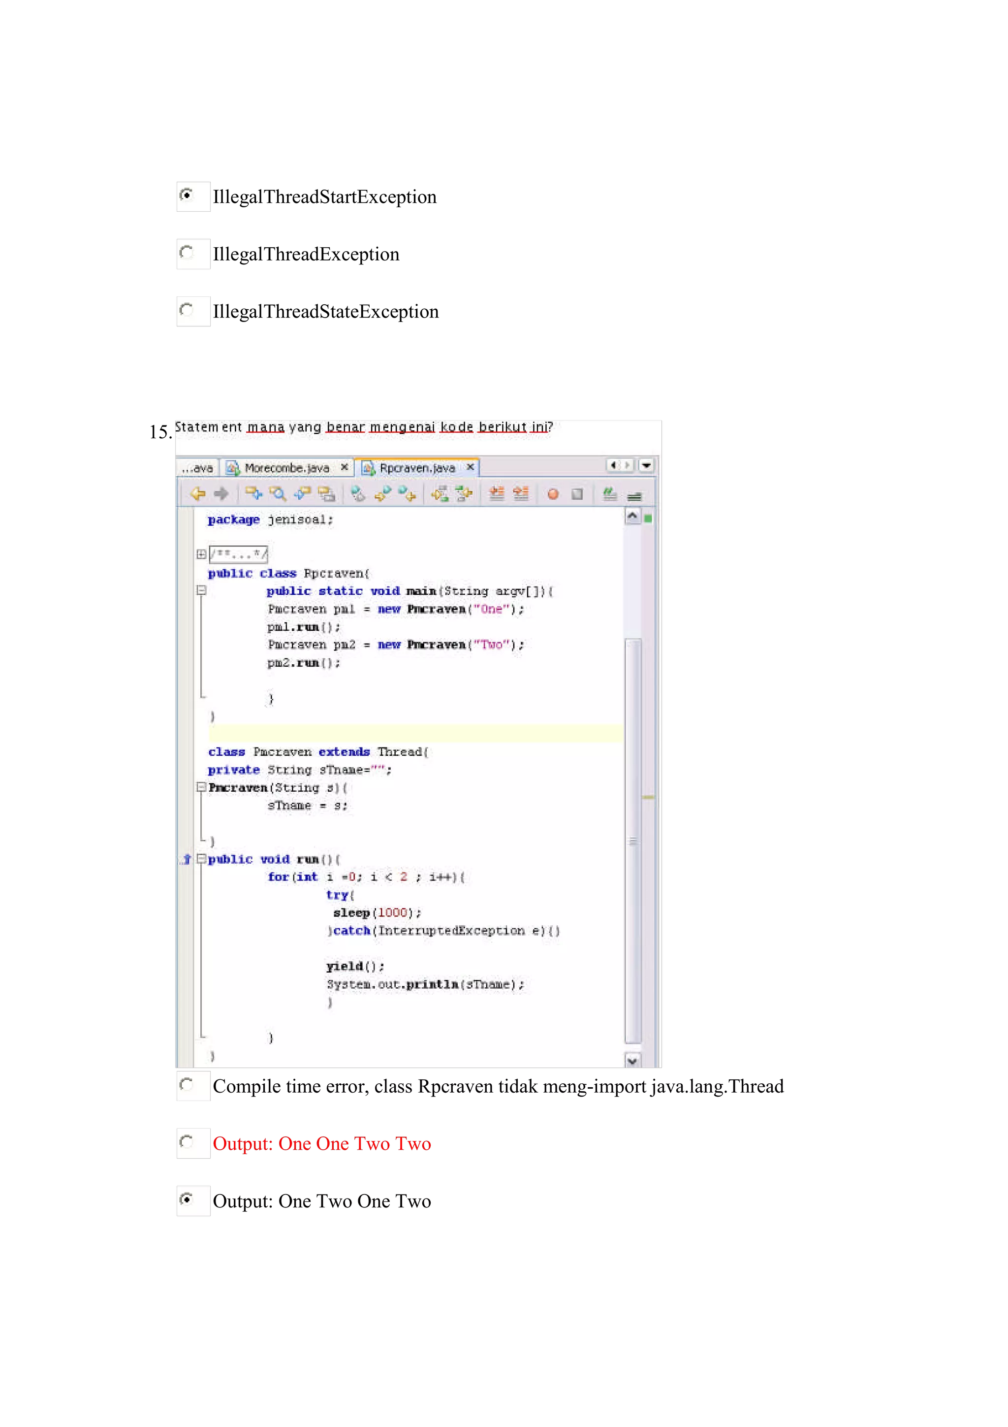The height and width of the screenshot is (1427, 1008).
Task: Click the 'sleep(1000);' code line
Action: click(377, 912)
